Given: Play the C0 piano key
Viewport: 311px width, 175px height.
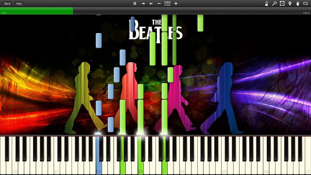Looking at the screenshot, I should tap(15, 156).
